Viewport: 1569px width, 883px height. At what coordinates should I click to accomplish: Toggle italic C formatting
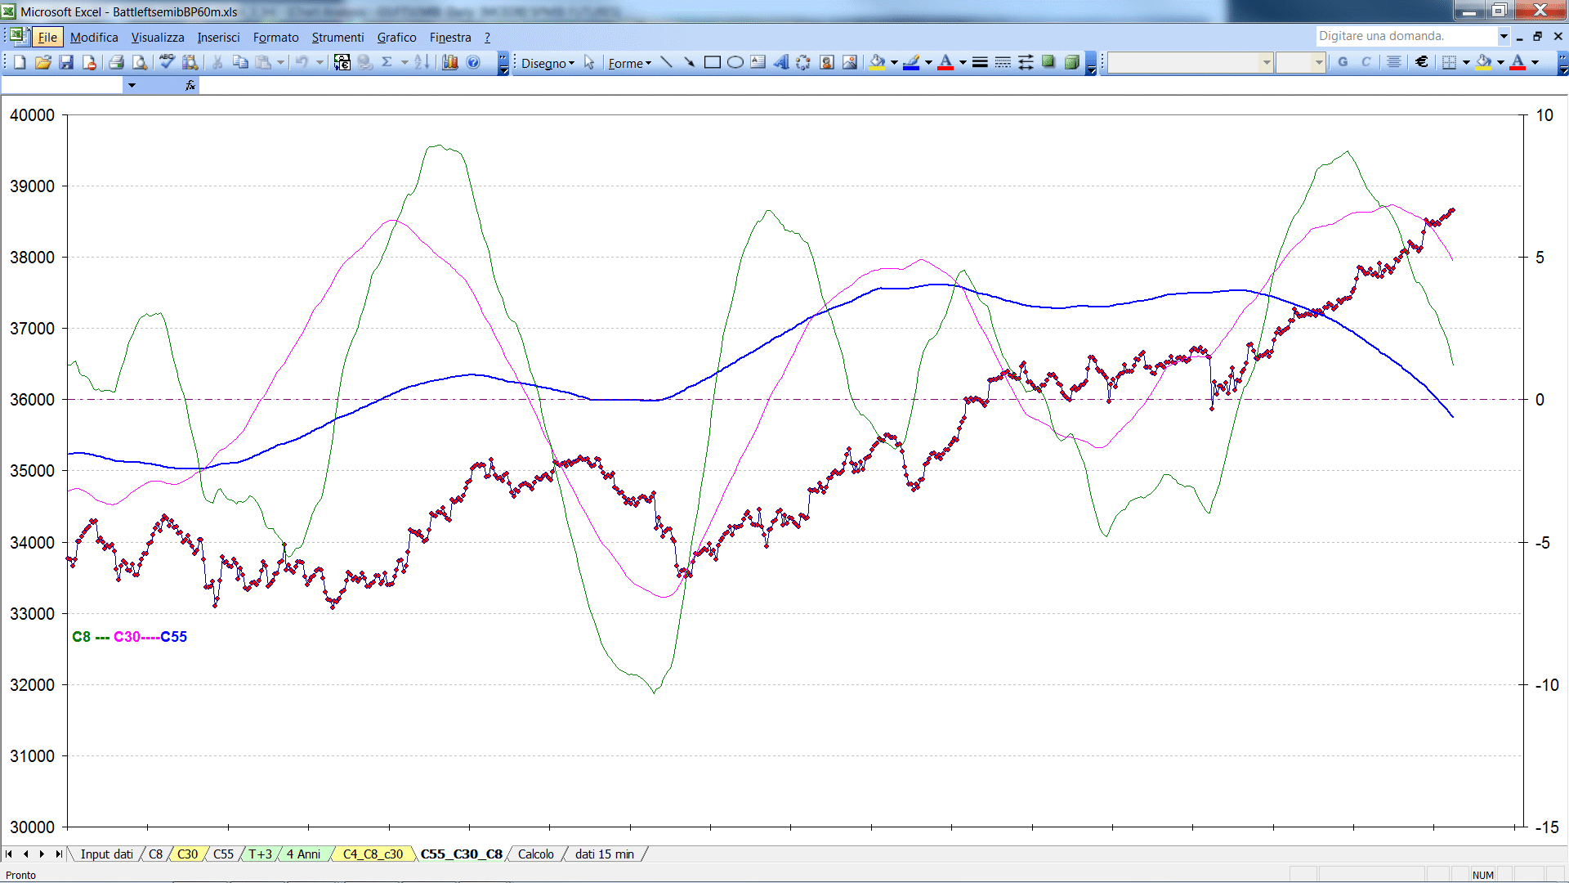1366,62
